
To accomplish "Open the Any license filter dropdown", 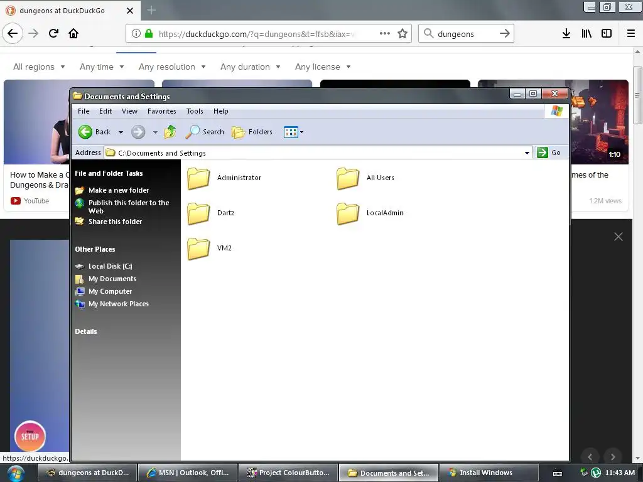I will (323, 67).
